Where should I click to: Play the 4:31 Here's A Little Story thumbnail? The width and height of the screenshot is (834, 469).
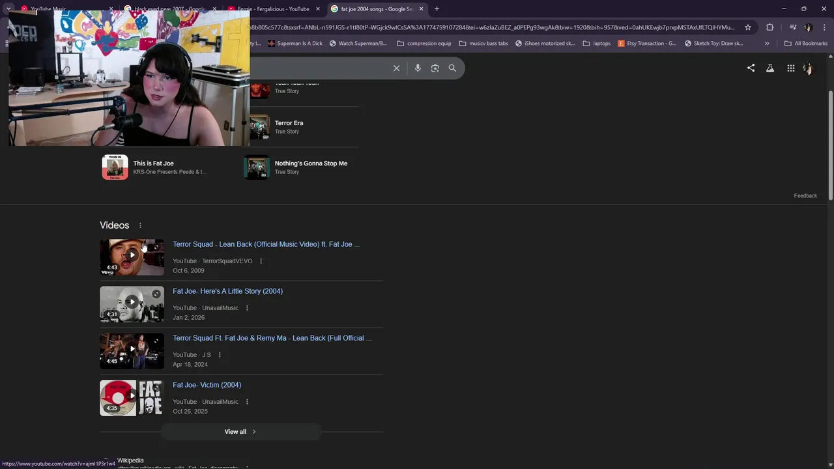click(132, 304)
